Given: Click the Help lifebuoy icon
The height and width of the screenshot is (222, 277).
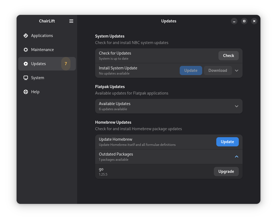Looking at the screenshot, I should (x=26, y=92).
